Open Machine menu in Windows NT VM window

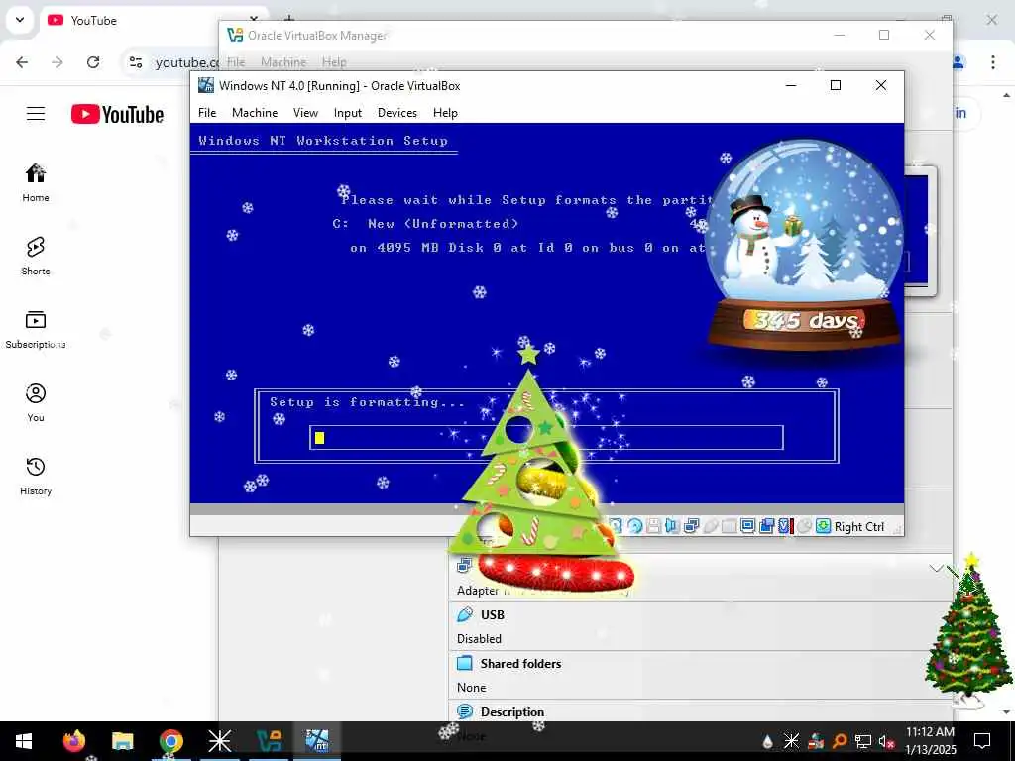[x=255, y=113]
